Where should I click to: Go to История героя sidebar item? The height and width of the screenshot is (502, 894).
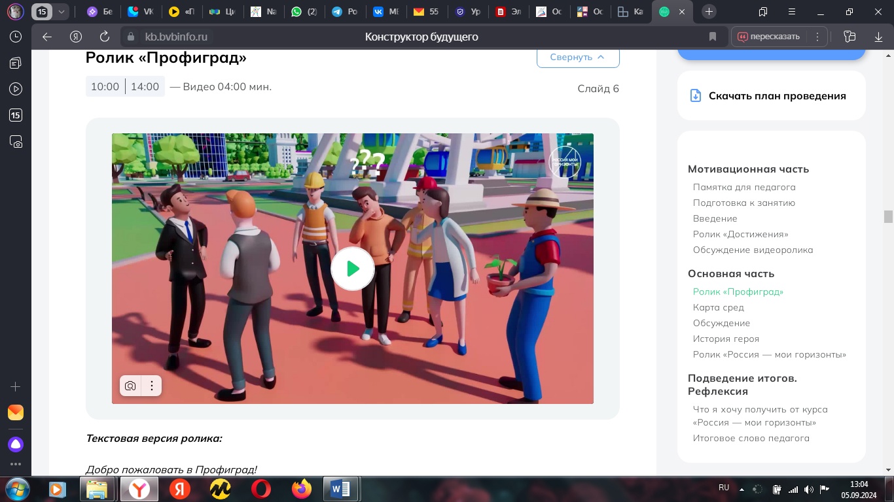click(726, 339)
